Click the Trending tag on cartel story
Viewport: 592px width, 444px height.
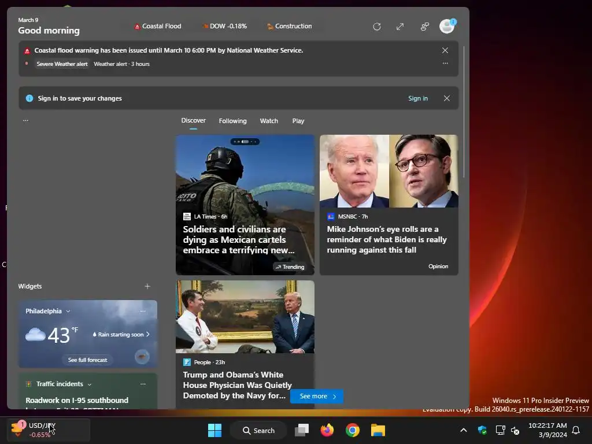(290, 267)
